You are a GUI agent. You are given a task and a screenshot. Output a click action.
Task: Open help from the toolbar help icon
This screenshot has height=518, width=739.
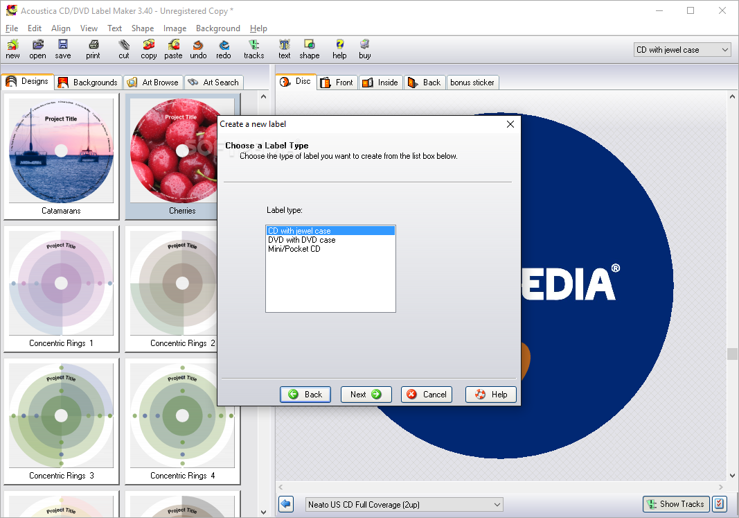340,49
